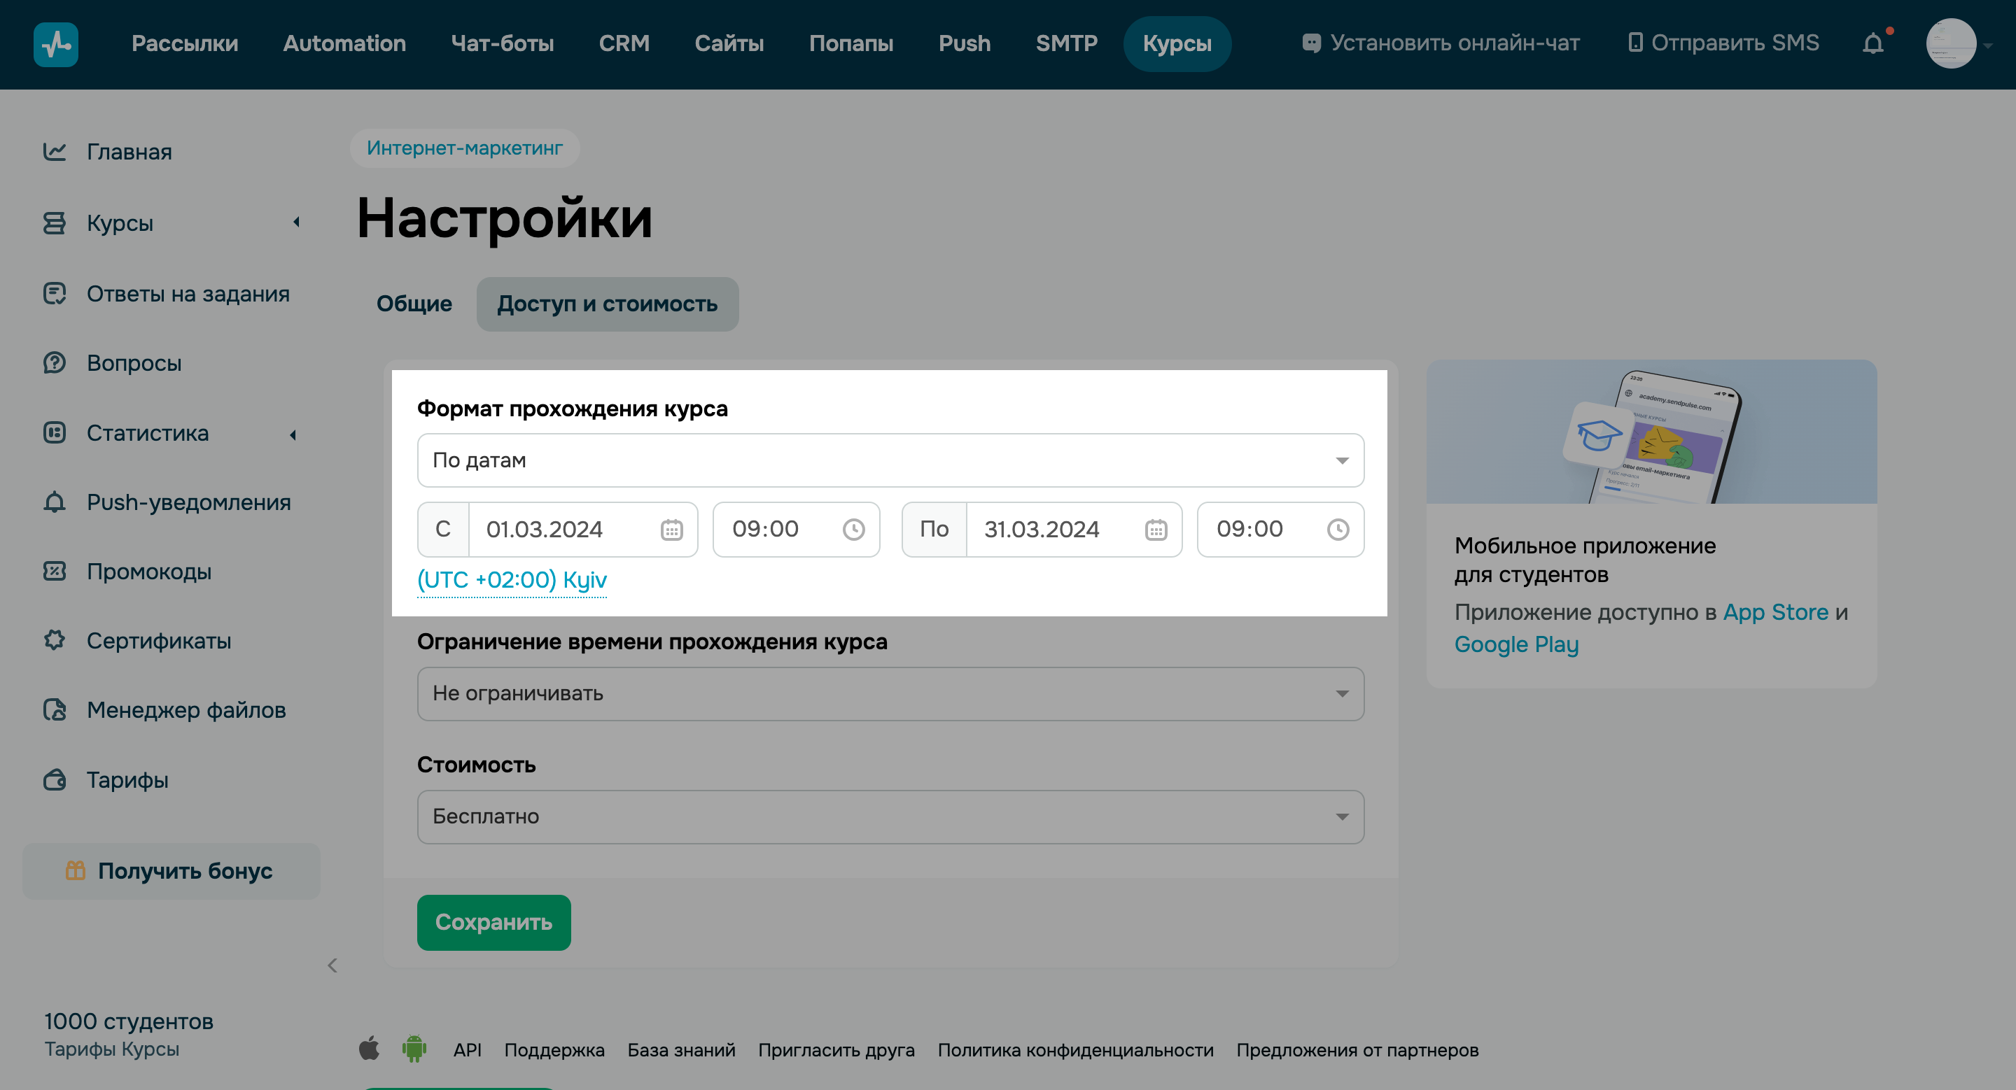Open the SendPulse home logo icon
This screenshot has width=2016, height=1090.
pos(55,45)
